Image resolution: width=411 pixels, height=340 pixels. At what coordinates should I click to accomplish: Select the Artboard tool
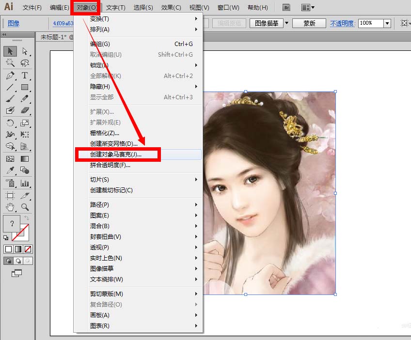click(x=10, y=196)
